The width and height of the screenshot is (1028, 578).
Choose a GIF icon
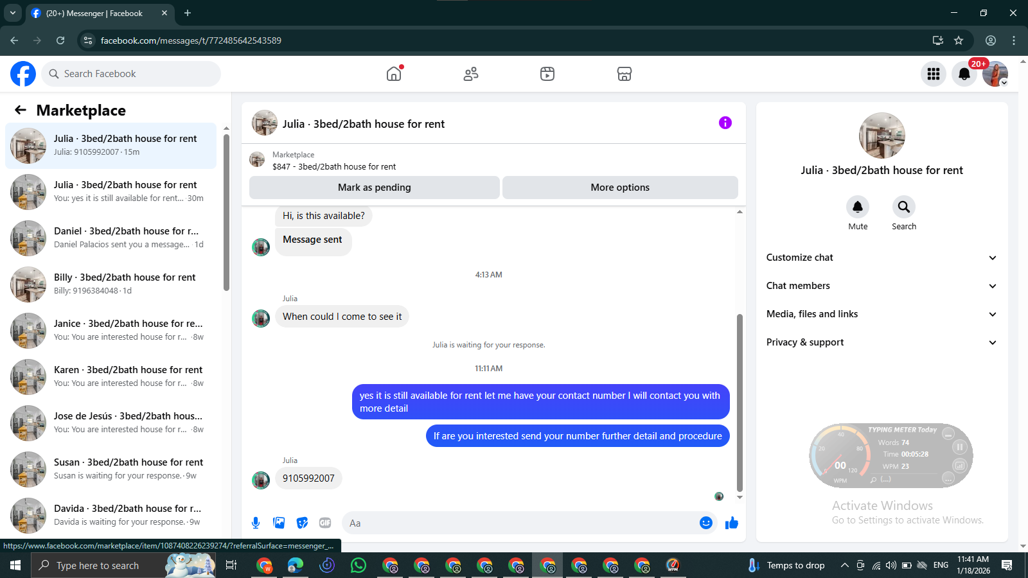click(x=325, y=523)
